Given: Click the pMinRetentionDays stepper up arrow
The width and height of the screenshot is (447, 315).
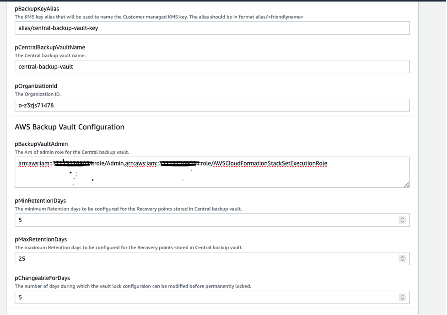Looking at the screenshot, I should point(403,218).
